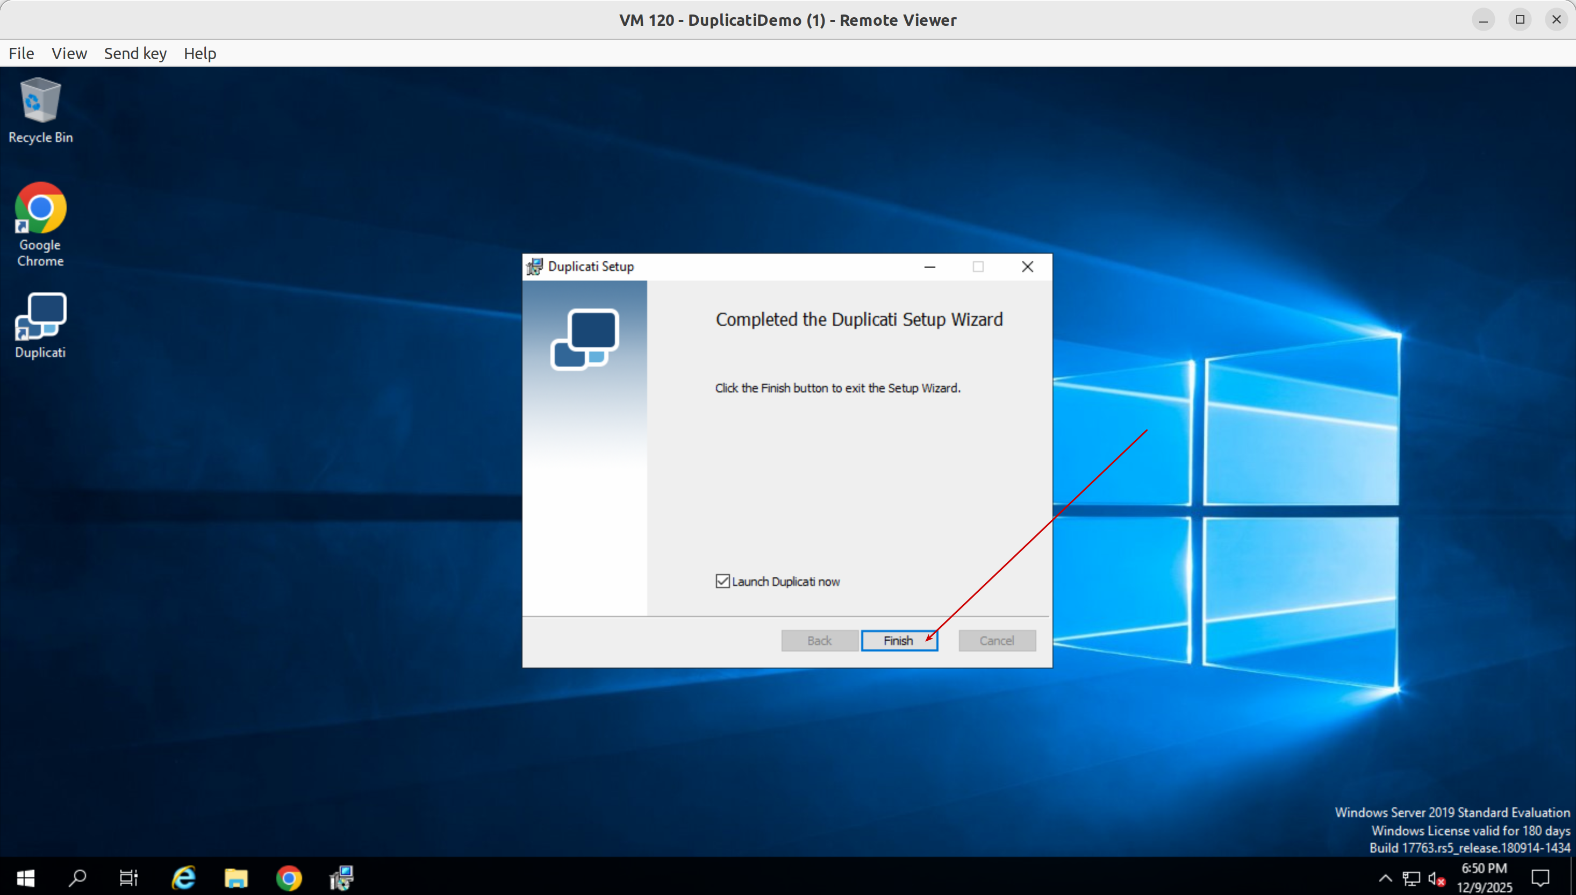Open the Send key menu

coord(135,53)
